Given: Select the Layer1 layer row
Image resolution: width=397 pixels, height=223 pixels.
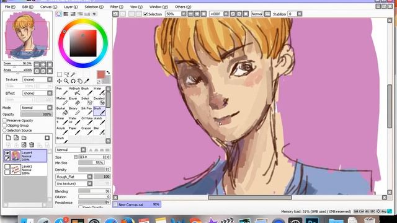Looking at the screenshot, I should tap(25, 170).
